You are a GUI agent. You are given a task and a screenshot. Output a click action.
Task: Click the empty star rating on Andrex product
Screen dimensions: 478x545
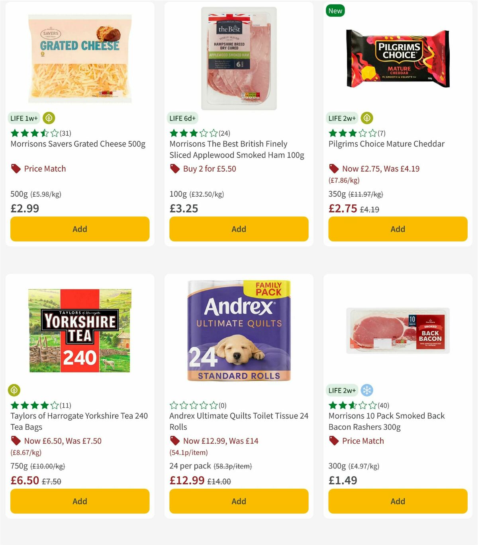pyautogui.click(x=194, y=405)
